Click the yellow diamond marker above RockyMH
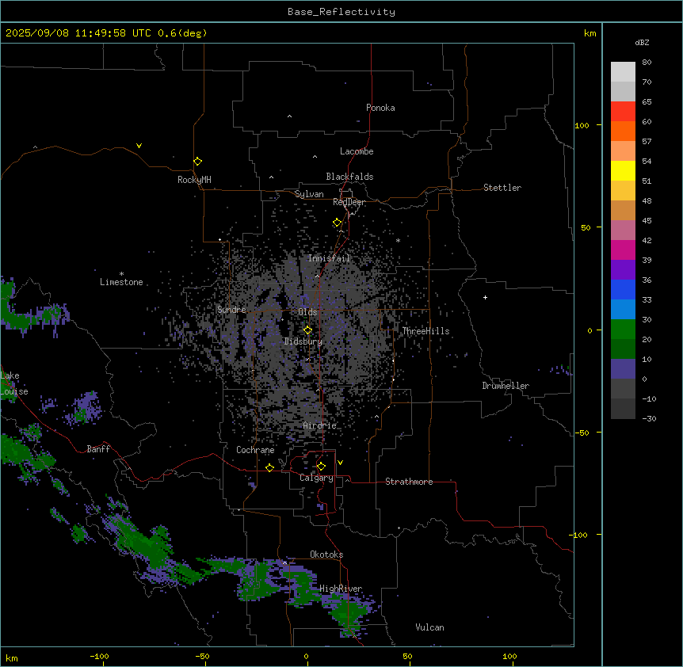The height and width of the screenshot is (667, 683). (x=197, y=162)
